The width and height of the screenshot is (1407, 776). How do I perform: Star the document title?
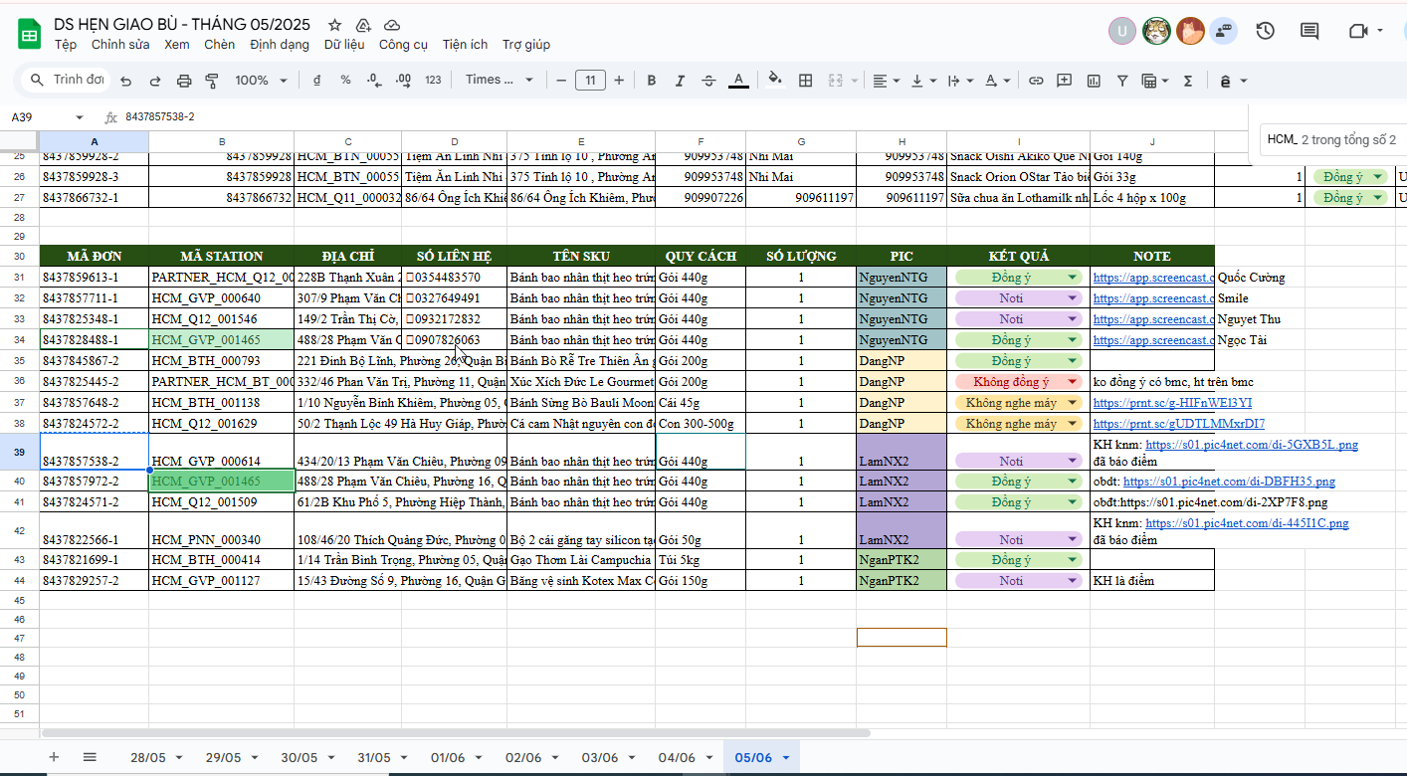click(334, 25)
